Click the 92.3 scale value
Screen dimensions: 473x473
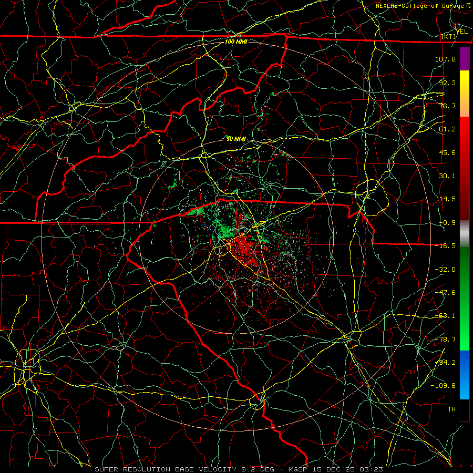pos(447,83)
